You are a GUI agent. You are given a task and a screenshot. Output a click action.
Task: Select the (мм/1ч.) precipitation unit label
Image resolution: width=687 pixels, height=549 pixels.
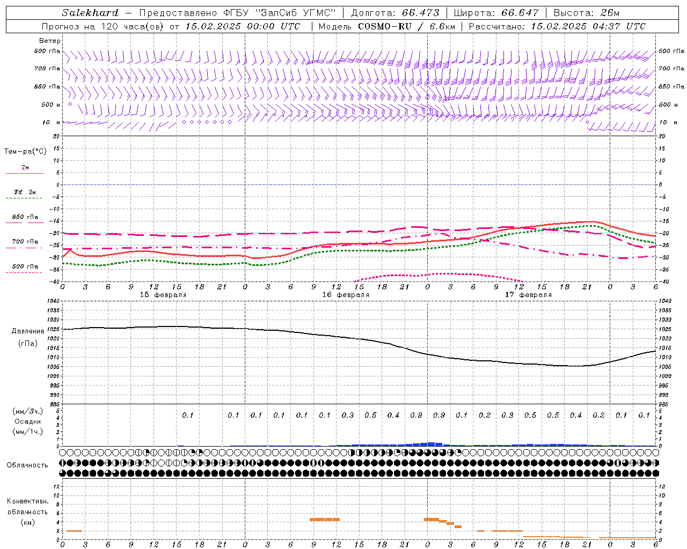coord(28,432)
